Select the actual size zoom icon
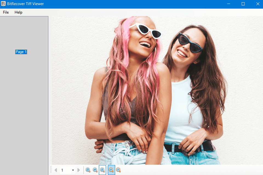Screen dimensions: 263x175 click(x=102, y=170)
